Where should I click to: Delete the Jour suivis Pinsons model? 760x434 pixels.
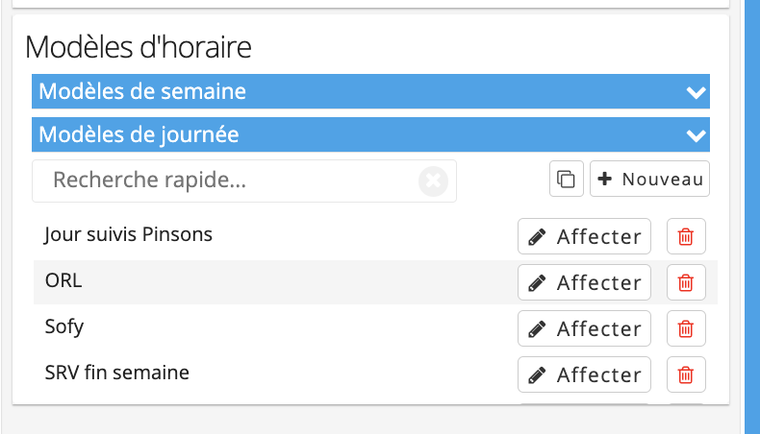point(686,236)
